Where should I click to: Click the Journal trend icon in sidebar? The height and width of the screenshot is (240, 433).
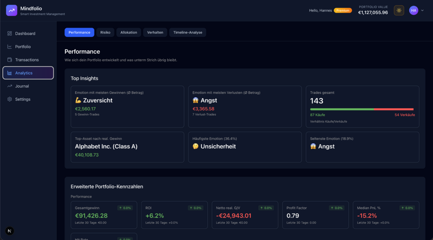click(x=10, y=86)
